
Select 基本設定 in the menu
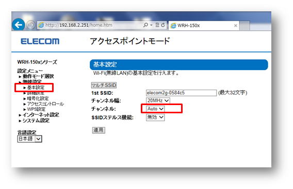(36, 88)
